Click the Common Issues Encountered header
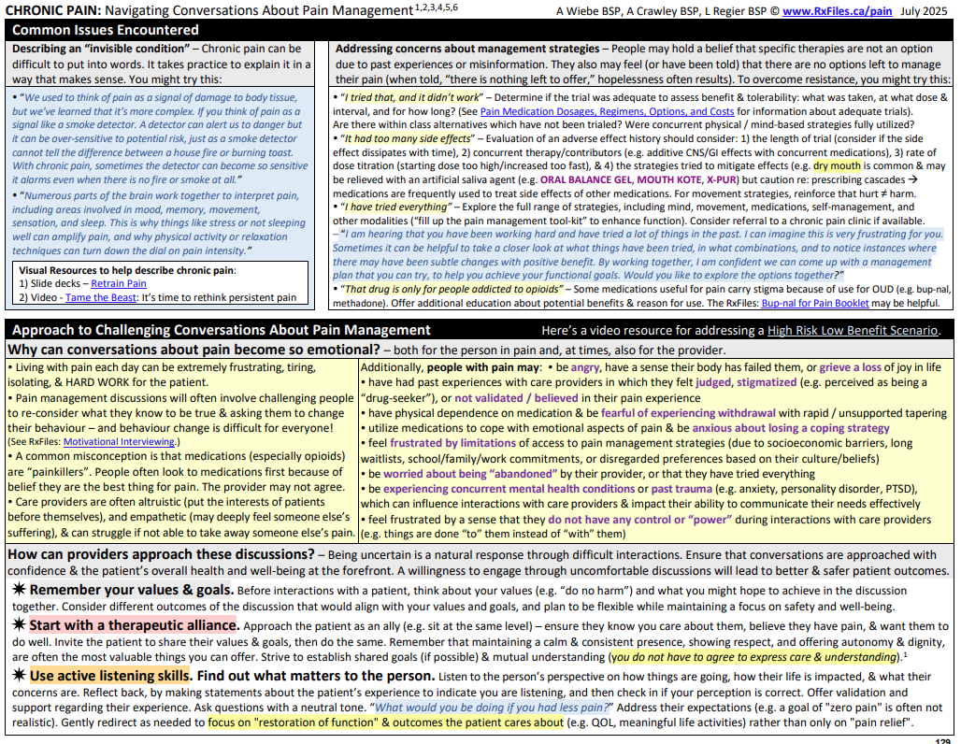The height and width of the screenshot is (744, 961). [x=106, y=30]
